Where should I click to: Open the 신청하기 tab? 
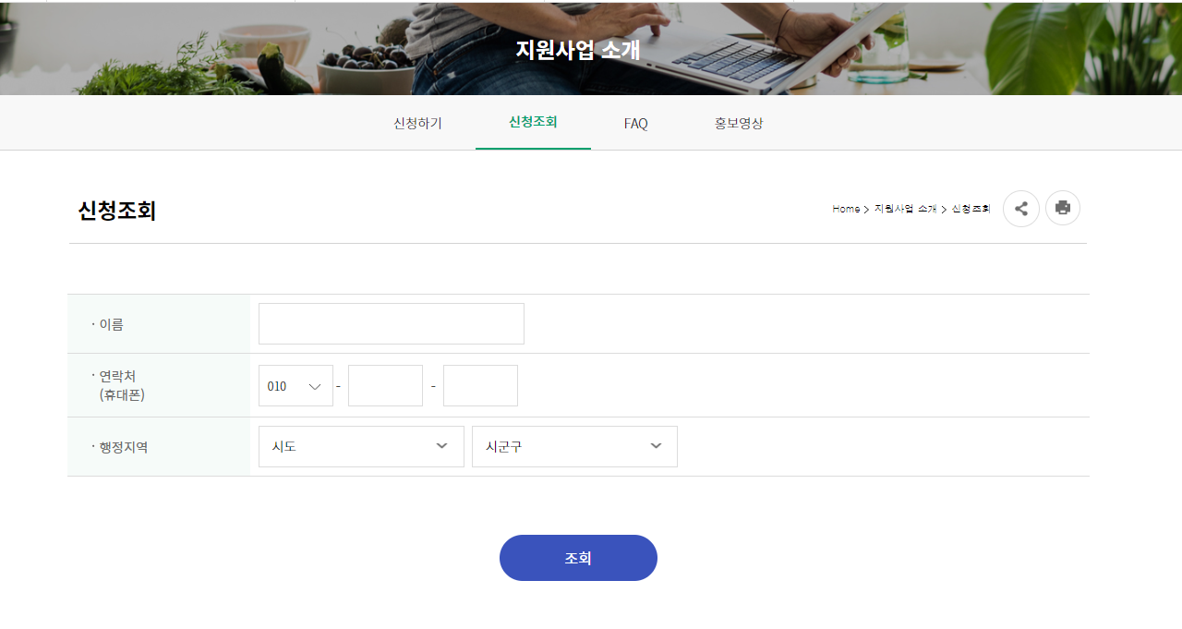pos(416,122)
